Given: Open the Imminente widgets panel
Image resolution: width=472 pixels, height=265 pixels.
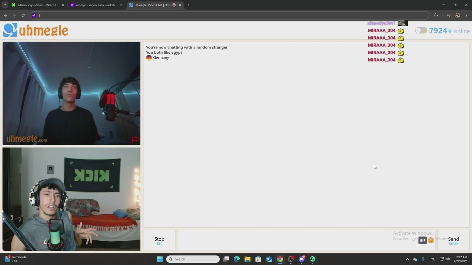Looking at the screenshot, I should [x=15, y=259].
